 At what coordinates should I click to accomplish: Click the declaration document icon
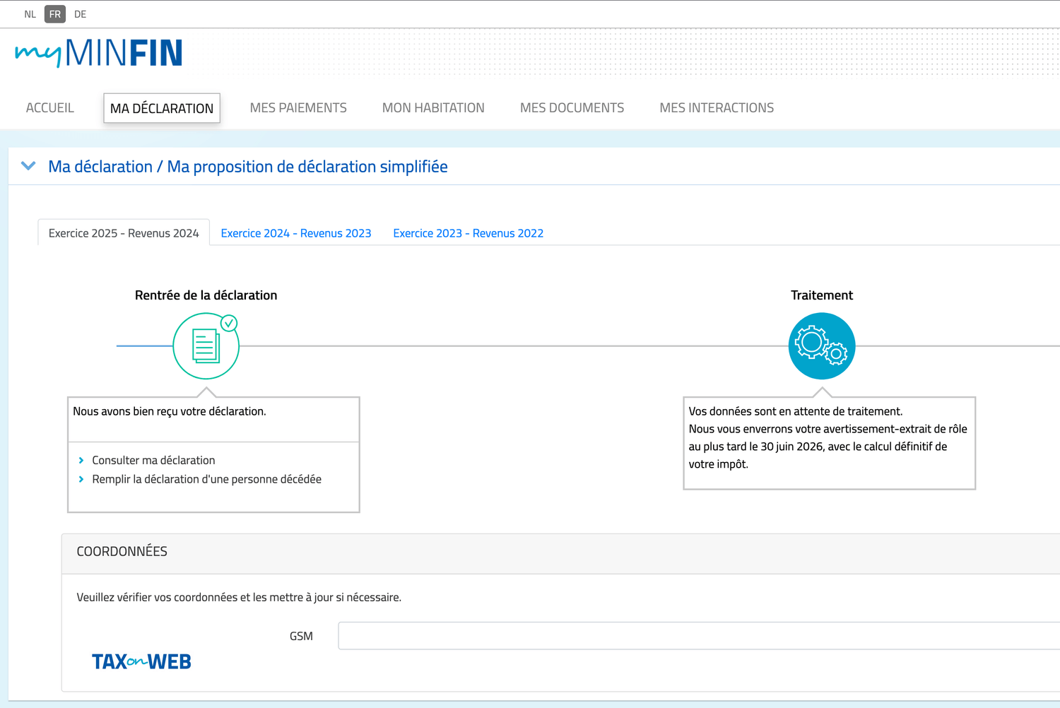(206, 346)
